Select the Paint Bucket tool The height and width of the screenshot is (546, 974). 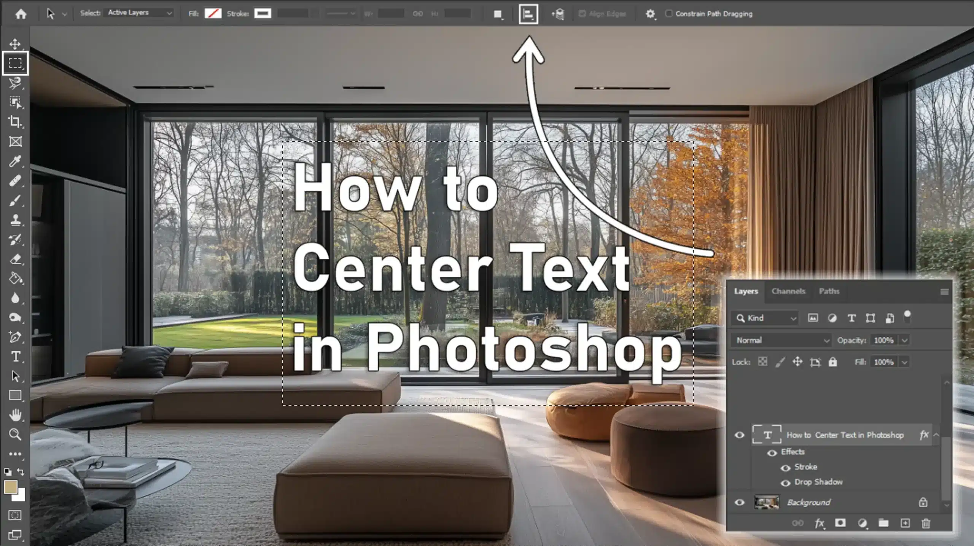pos(15,279)
